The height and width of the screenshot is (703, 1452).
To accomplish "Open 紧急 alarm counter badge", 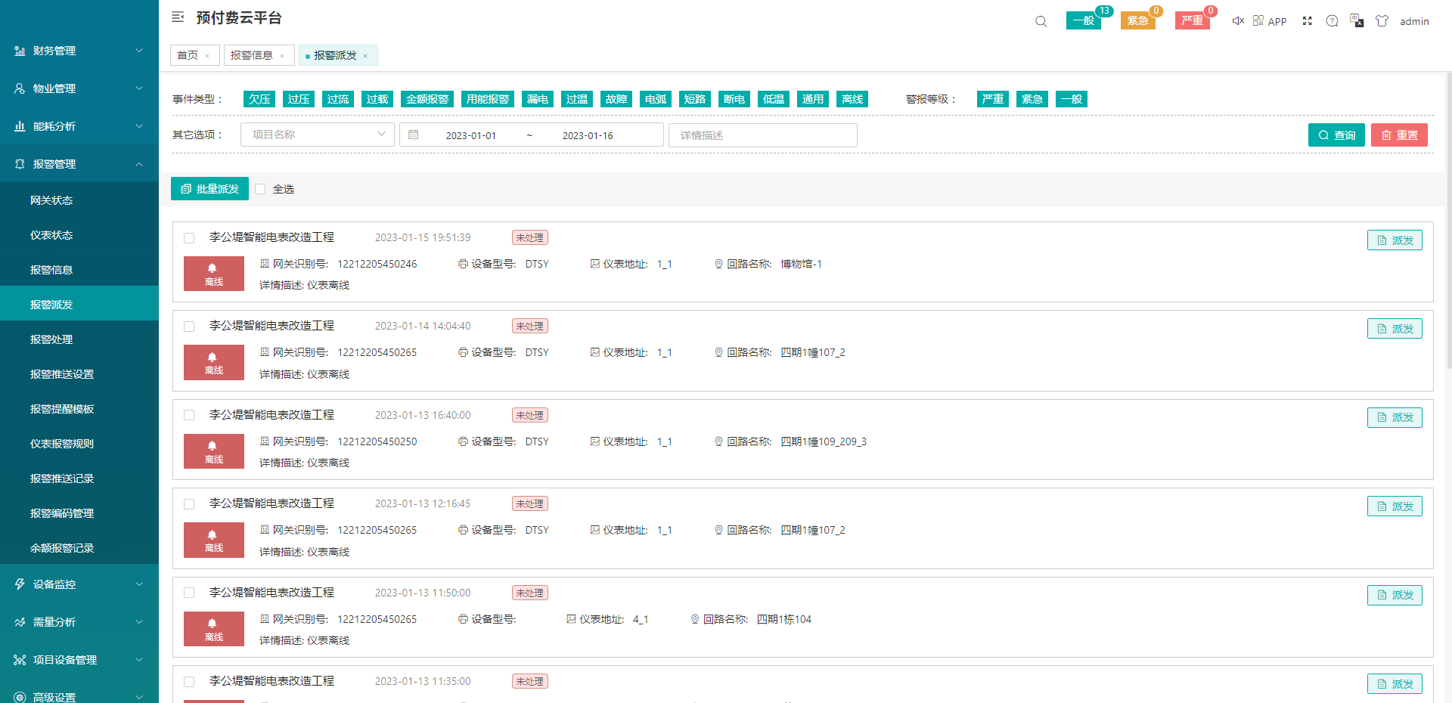I will [1138, 20].
